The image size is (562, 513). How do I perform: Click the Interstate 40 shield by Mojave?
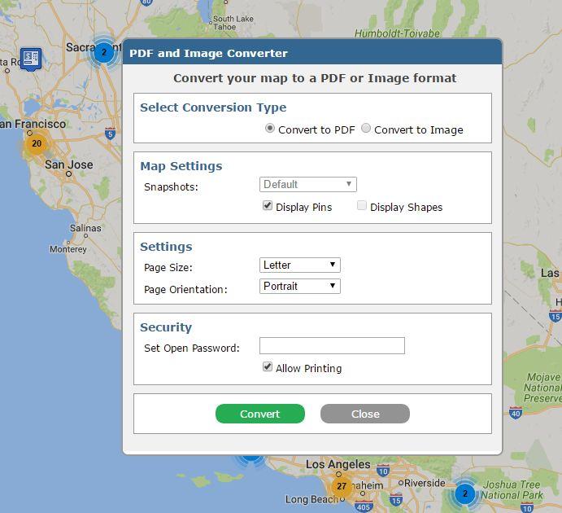516,413
